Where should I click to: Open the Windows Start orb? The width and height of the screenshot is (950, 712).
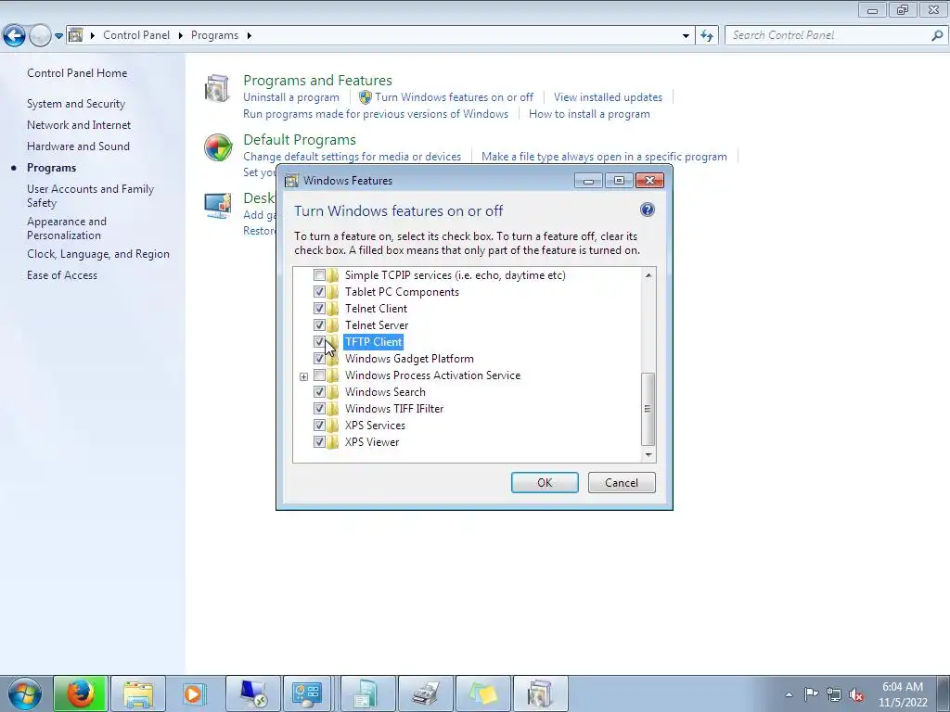24,693
